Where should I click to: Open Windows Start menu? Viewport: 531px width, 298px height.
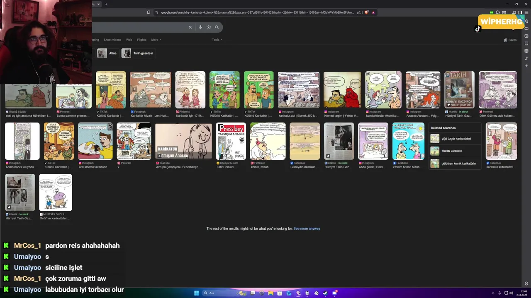click(x=196, y=293)
